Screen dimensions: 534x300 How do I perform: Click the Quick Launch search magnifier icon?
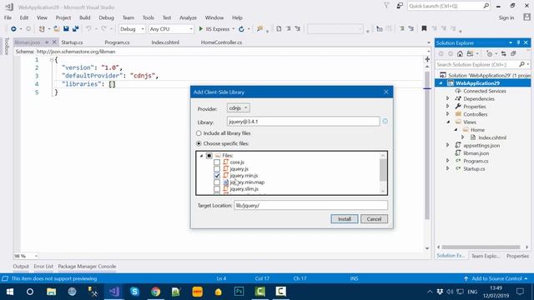[x=486, y=6]
